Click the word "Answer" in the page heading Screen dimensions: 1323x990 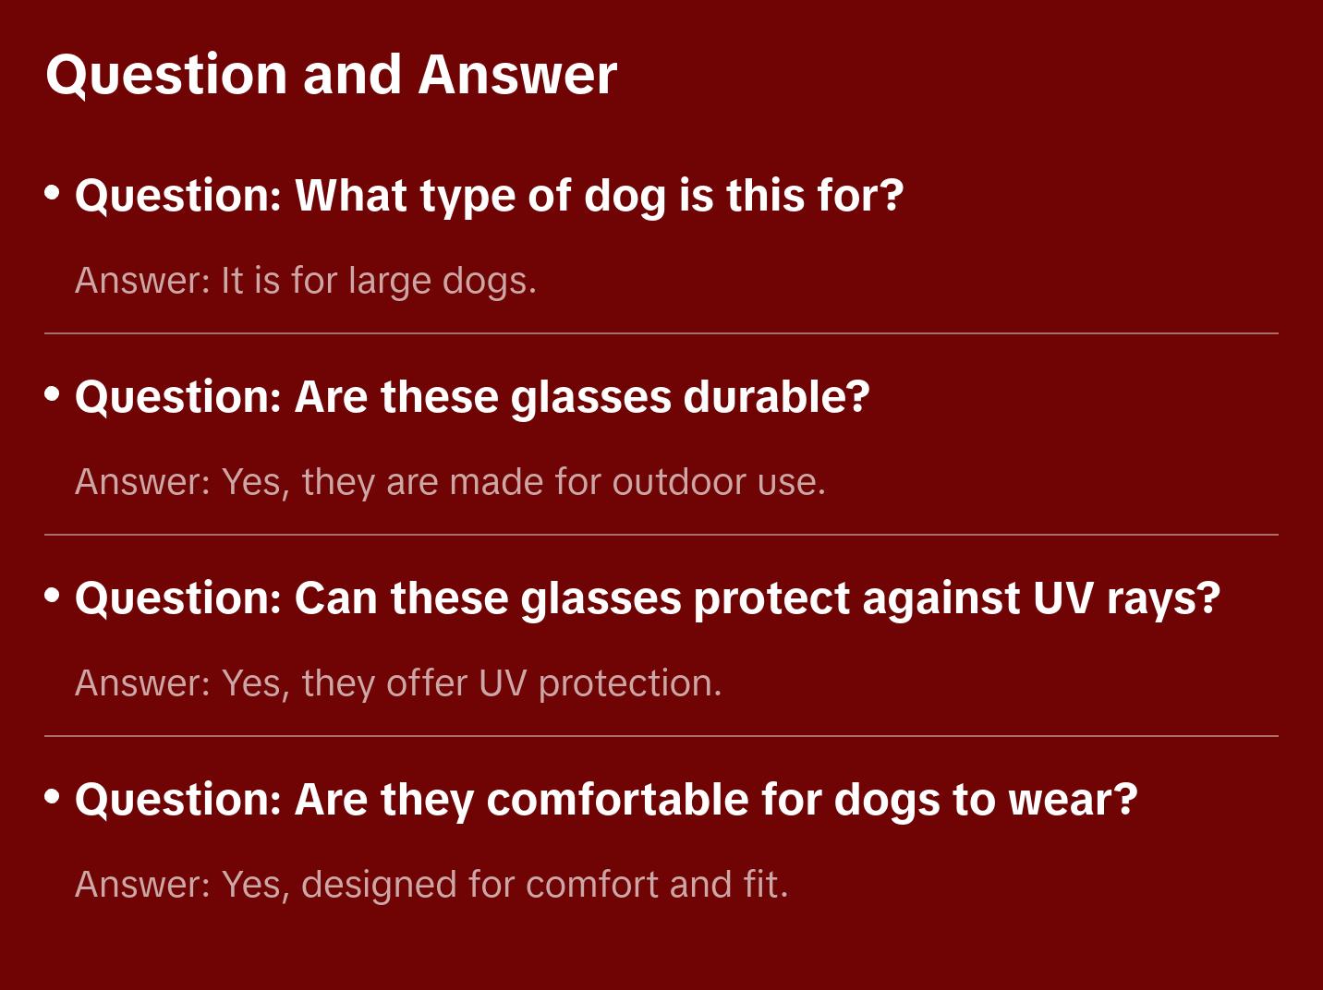click(517, 75)
